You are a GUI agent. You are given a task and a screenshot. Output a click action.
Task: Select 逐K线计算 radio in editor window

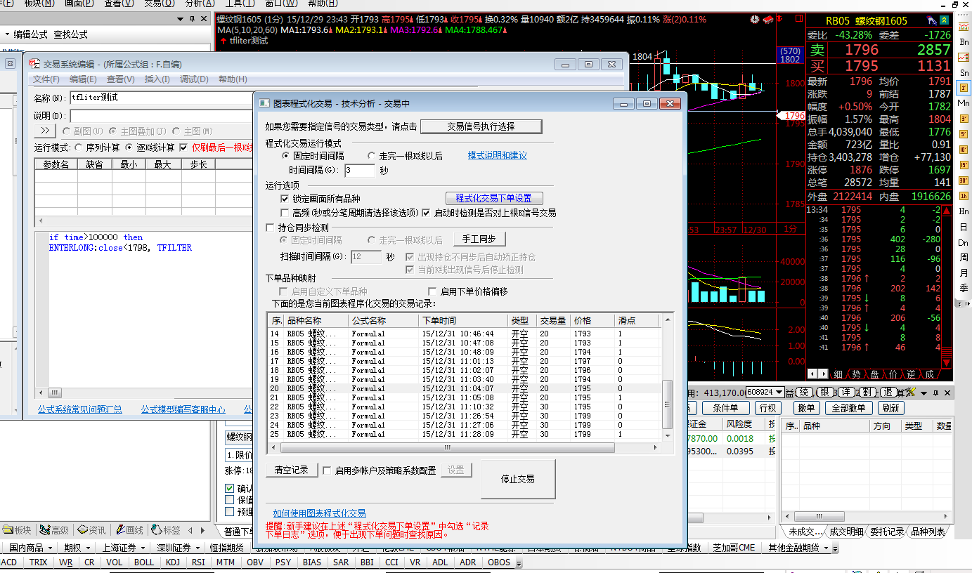click(129, 147)
